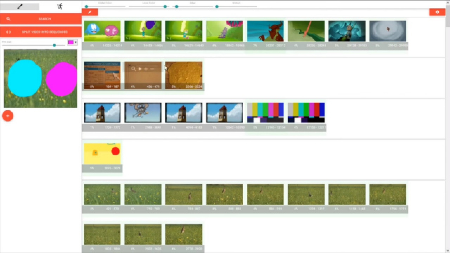Click the split arrows icon on Split Video button

pos(8,32)
